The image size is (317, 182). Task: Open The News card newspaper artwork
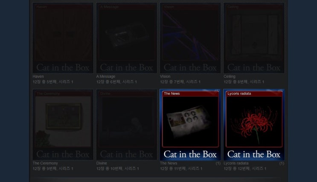pos(190,122)
